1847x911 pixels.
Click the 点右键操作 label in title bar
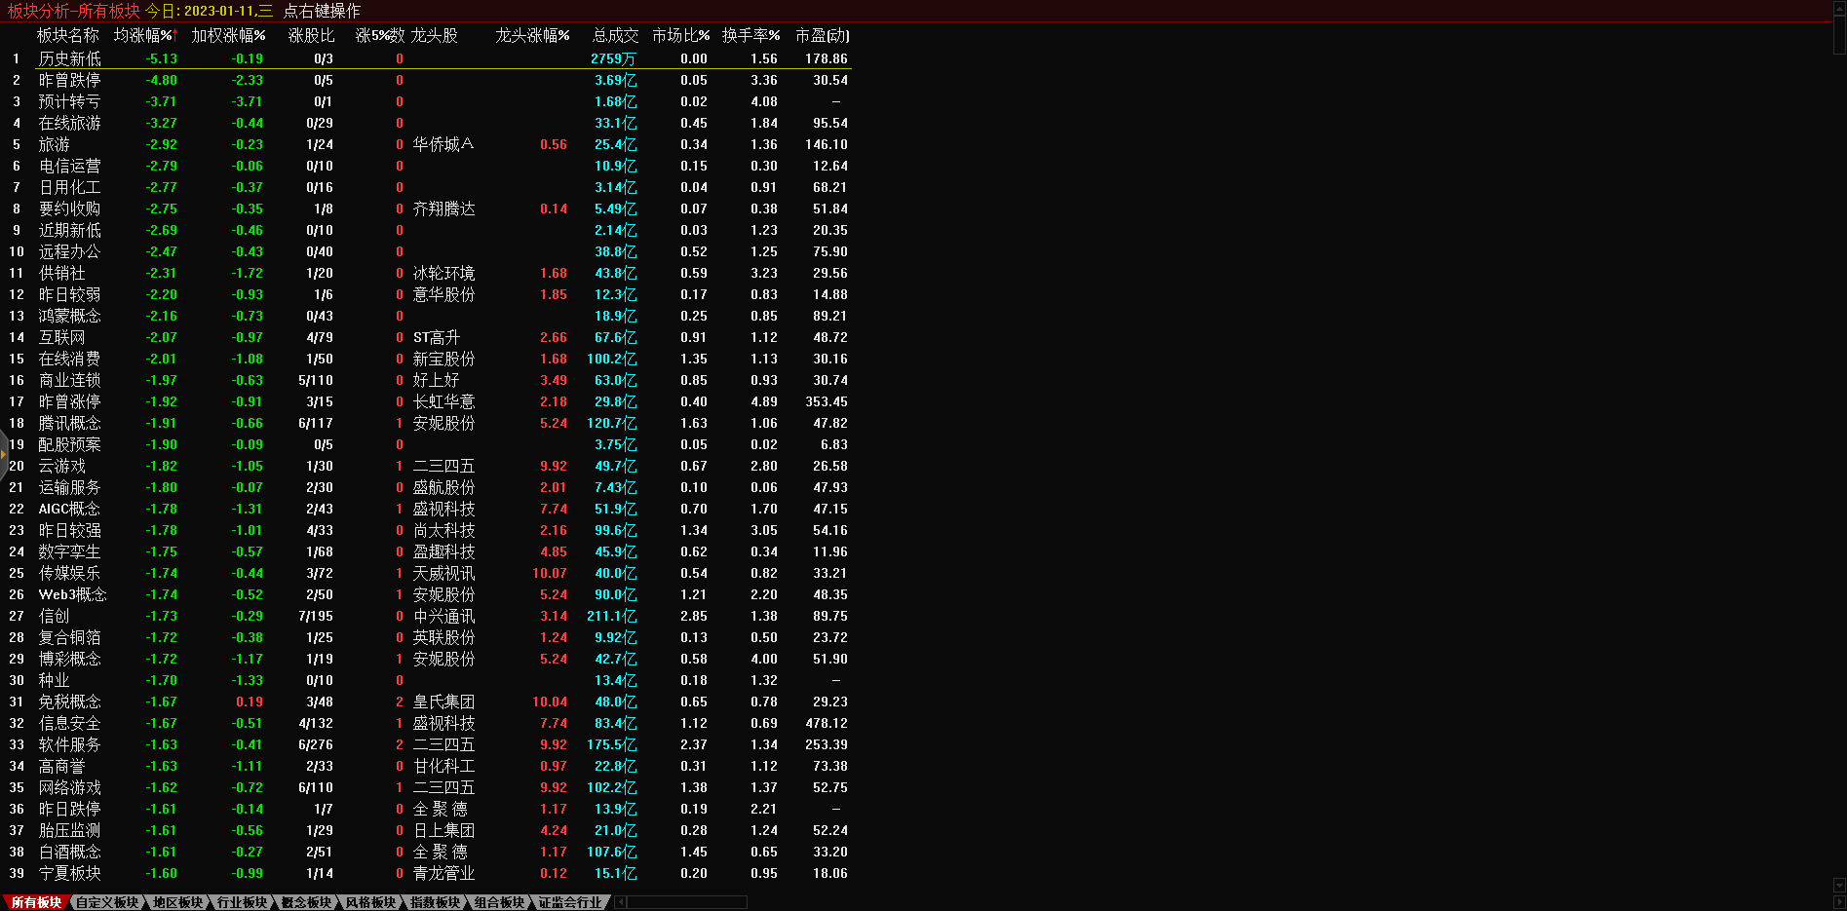pyautogui.click(x=322, y=11)
